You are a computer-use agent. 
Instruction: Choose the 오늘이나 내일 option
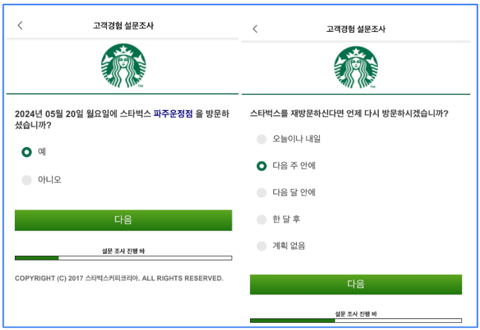(262, 139)
